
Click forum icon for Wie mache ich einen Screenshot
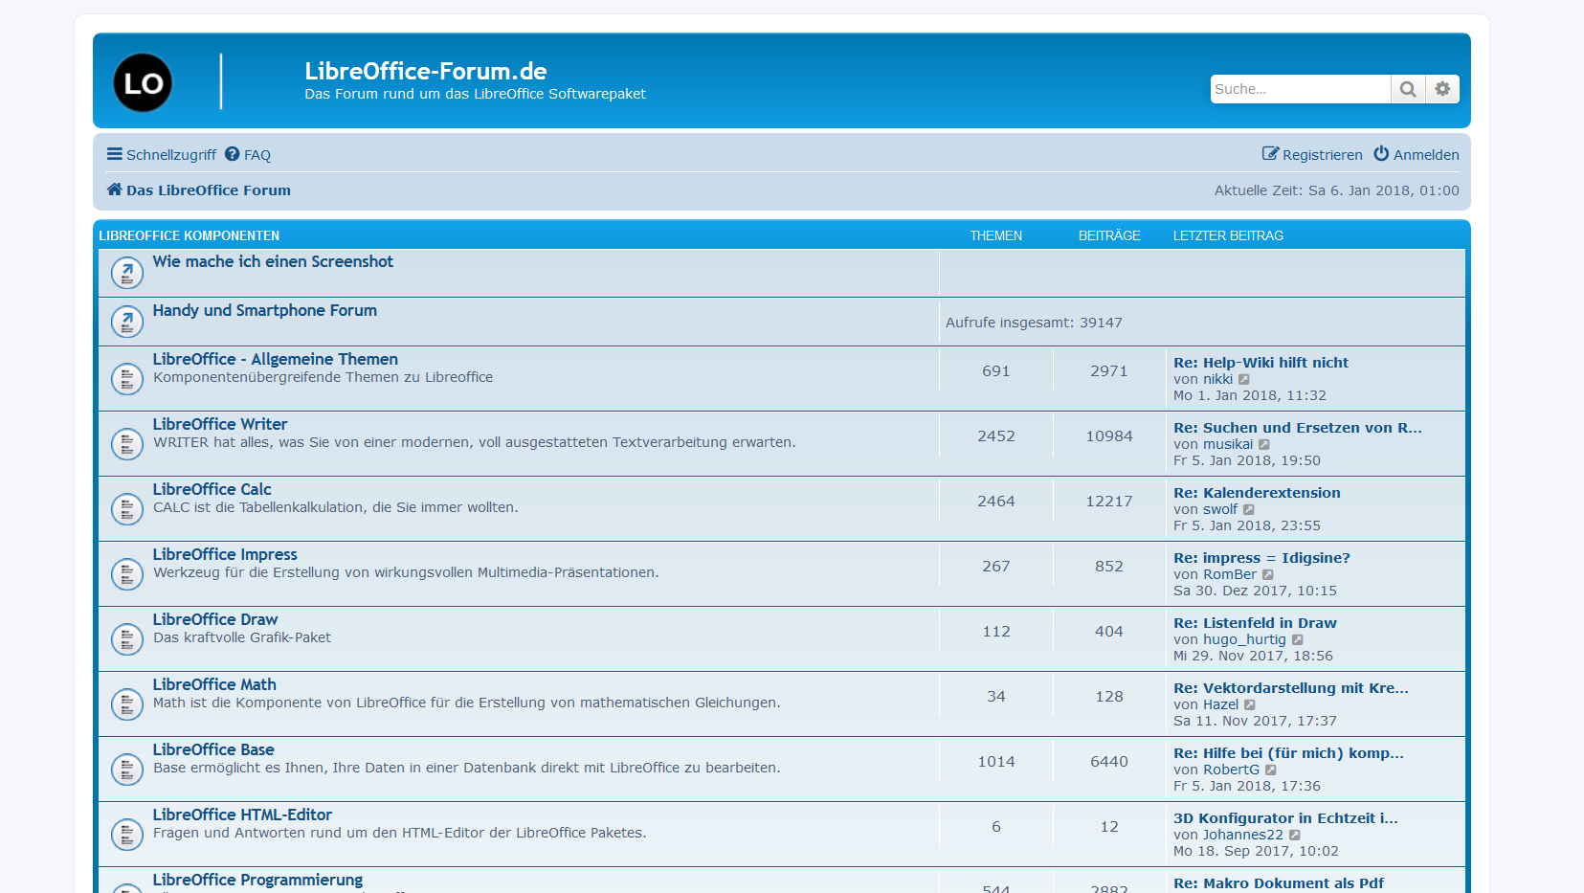click(127, 273)
